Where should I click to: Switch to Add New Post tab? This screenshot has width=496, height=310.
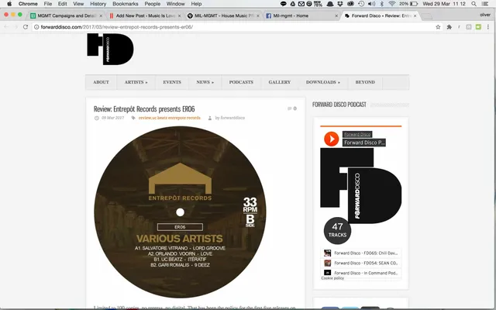click(x=144, y=15)
